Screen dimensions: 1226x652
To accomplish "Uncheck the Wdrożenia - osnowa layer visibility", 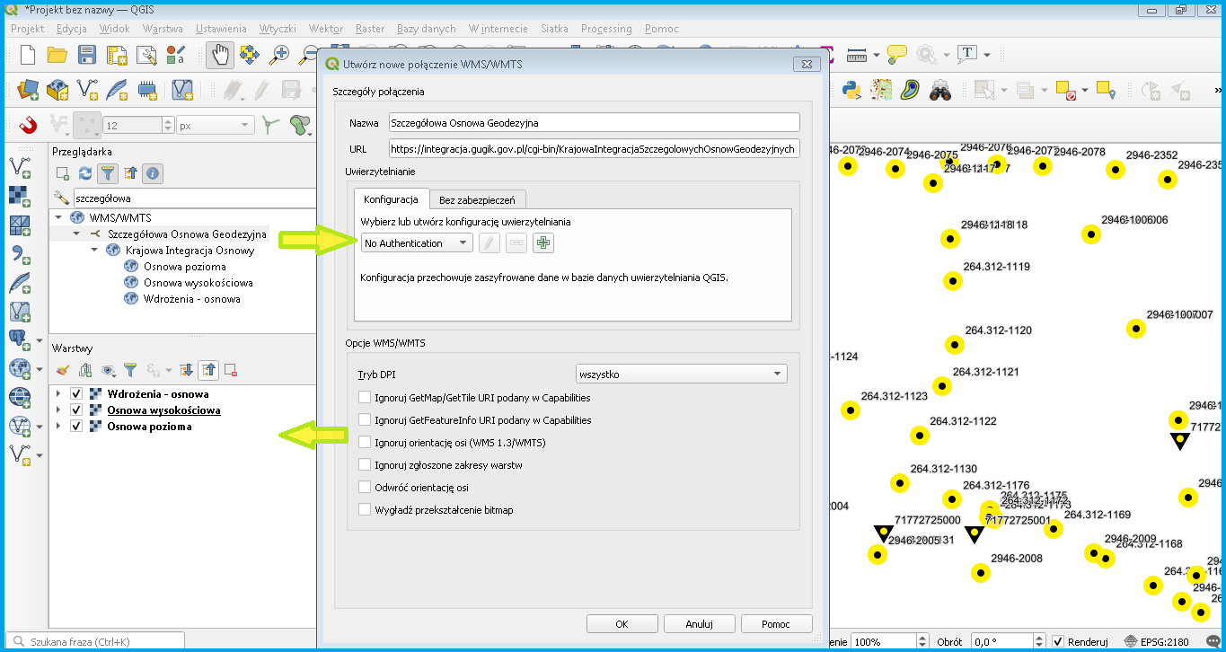I will [x=76, y=394].
